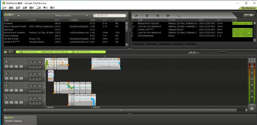Open the first menu bar item
257x125 pixels.
coord(4,8)
